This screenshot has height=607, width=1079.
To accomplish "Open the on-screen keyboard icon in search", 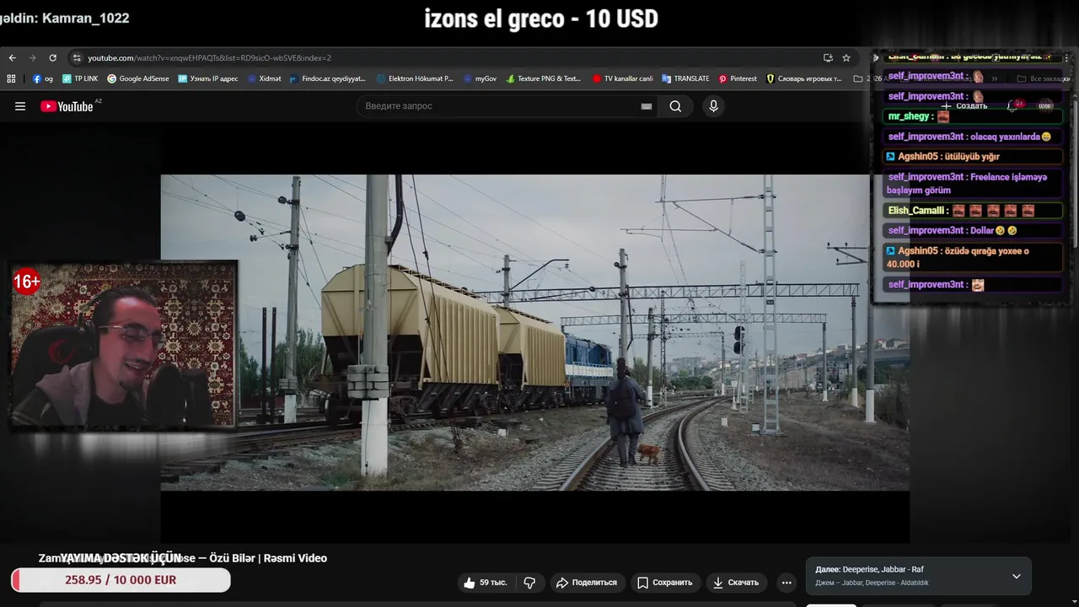I will pos(647,106).
